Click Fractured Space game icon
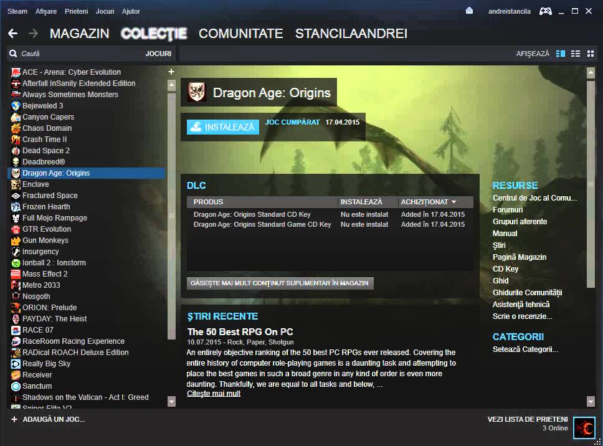The height and width of the screenshot is (446, 603). point(16,196)
